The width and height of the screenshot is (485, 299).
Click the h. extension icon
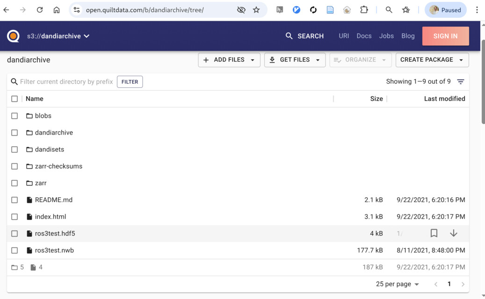[280, 10]
